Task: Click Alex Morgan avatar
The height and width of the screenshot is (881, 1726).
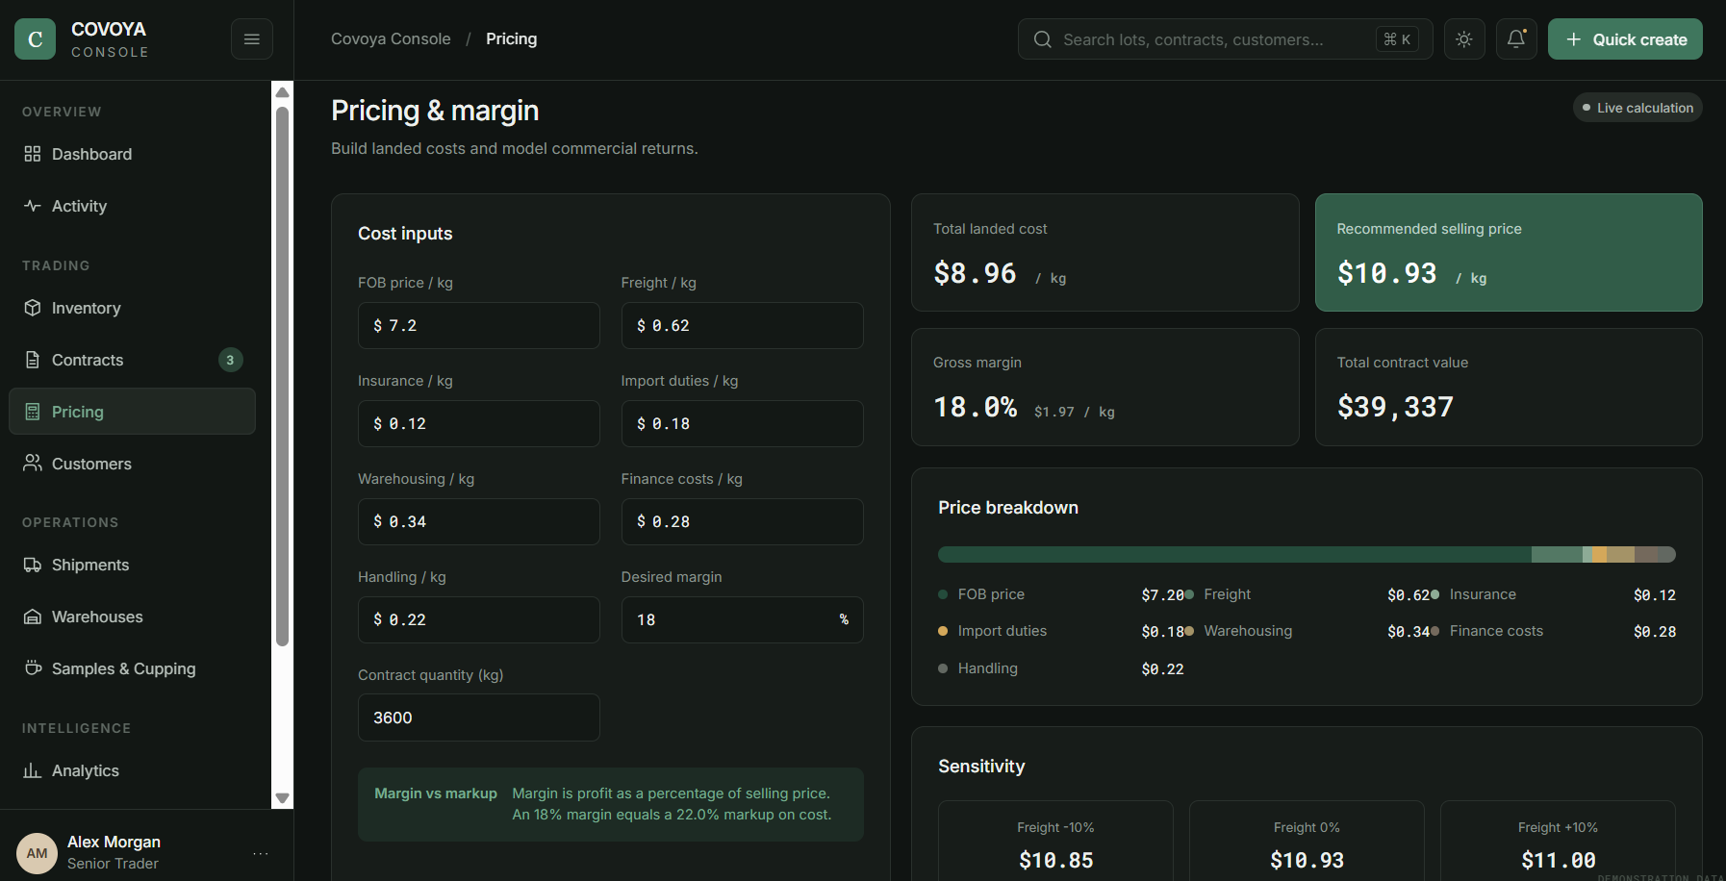Action: [x=38, y=853]
